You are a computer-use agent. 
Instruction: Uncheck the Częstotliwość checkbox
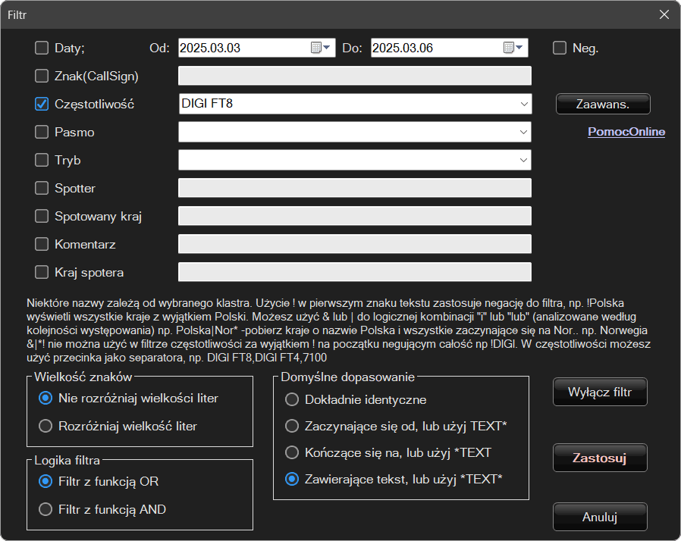[42, 104]
